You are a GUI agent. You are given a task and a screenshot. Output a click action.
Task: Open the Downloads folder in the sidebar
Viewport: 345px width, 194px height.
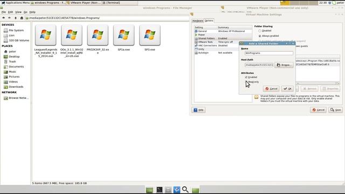tap(13, 87)
